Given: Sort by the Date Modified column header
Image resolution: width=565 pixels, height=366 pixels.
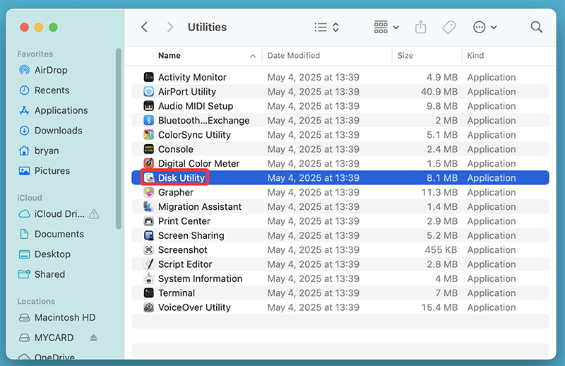Looking at the screenshot, I should click(x=294, y=56).
